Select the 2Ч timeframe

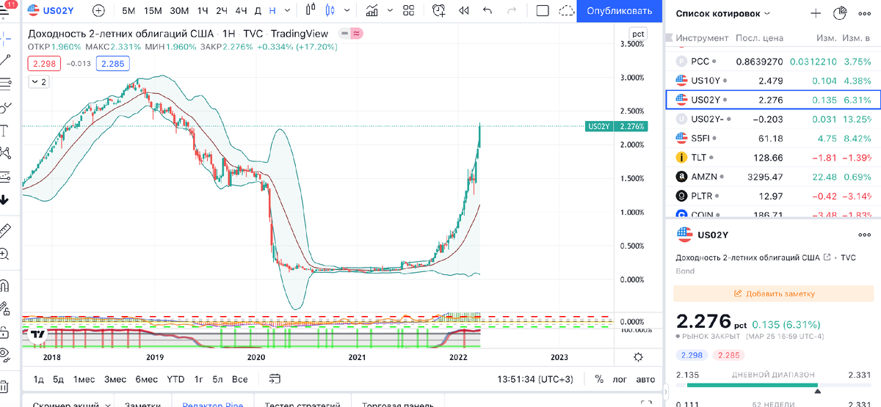pyautogui.click(x=222, y=11)
